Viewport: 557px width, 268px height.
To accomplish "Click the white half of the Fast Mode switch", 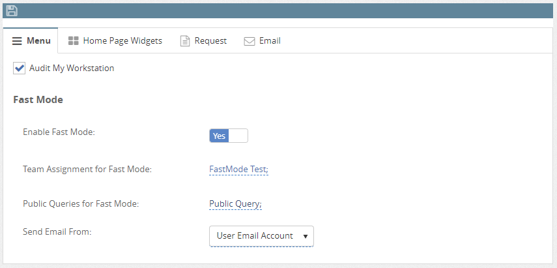I will click(238, 136).
